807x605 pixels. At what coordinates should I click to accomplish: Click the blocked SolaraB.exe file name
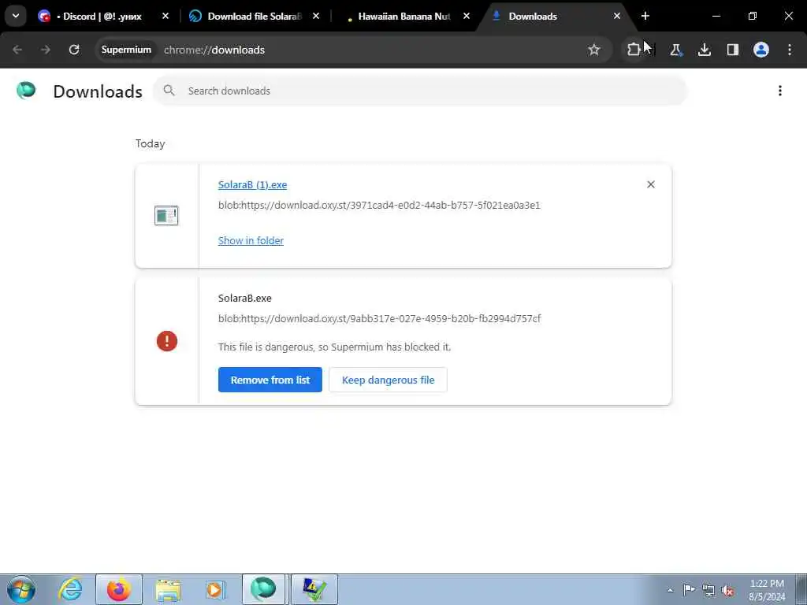pyautogui.click(x=244, y=299)
